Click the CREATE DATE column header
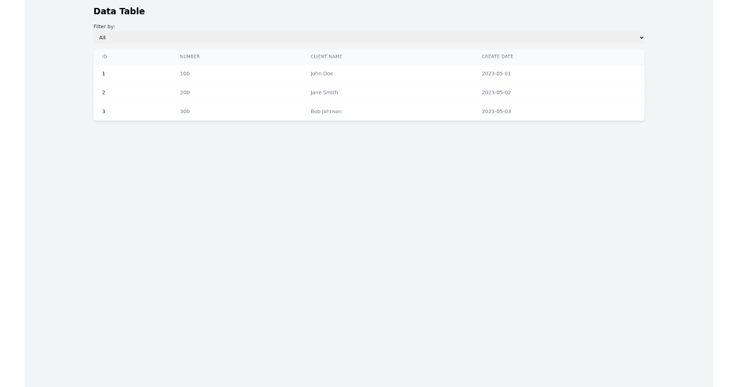The height and width of the screenshot is (387, 738). 498,57
